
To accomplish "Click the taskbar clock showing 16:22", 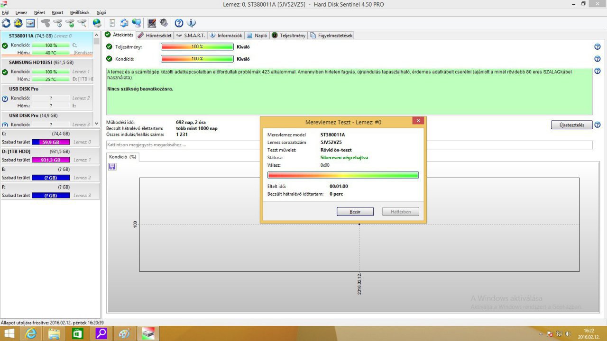I will coord(589,334).
